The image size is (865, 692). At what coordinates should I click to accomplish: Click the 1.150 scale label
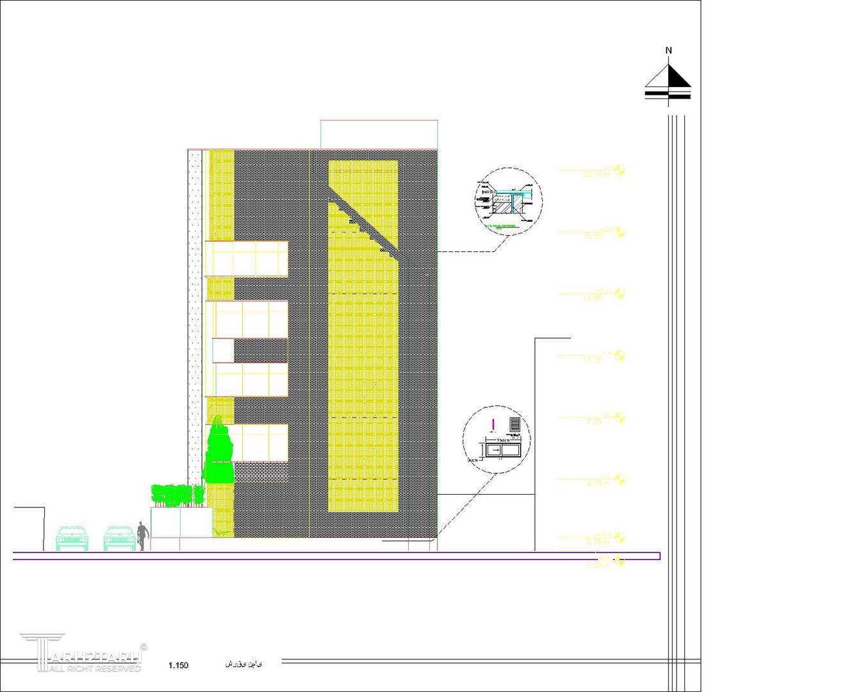(178, 665)
